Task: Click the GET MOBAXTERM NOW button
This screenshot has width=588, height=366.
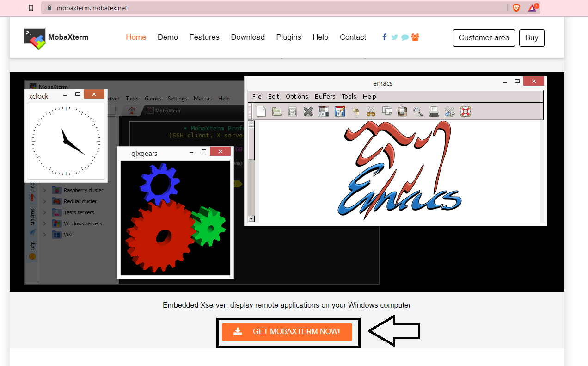Action: tap(288, 331)
